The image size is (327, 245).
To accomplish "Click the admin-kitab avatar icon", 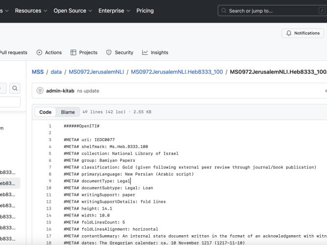I will 40,91.
